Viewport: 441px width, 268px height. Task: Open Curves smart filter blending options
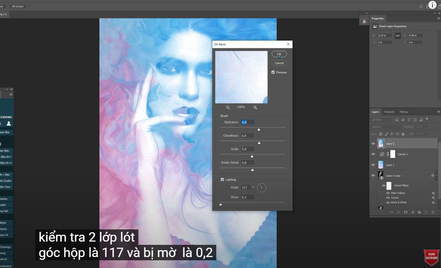click(x=433, y=198)
